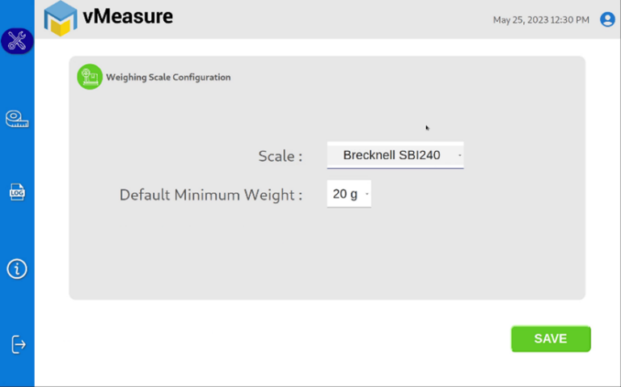
Task: Click the 'Scale :' label
Action: 281,156
